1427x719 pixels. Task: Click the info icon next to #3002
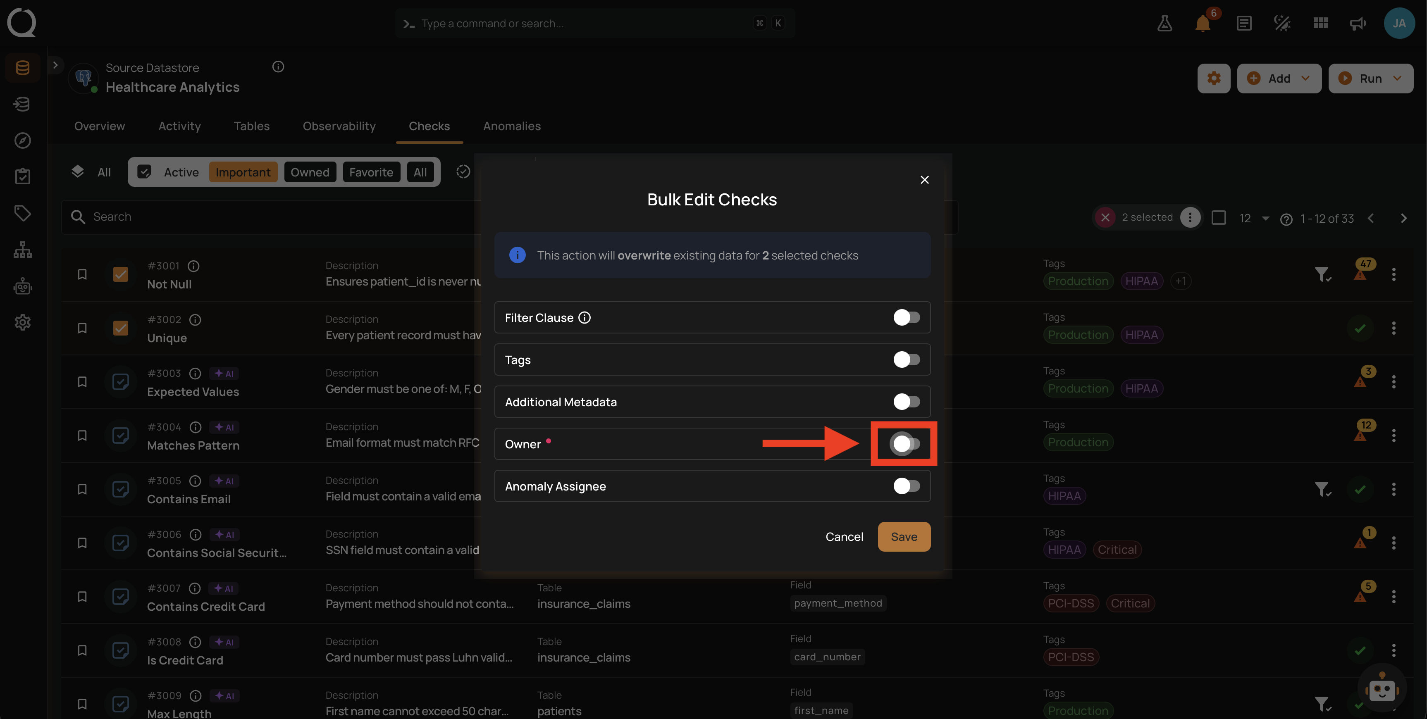(195, 319)
